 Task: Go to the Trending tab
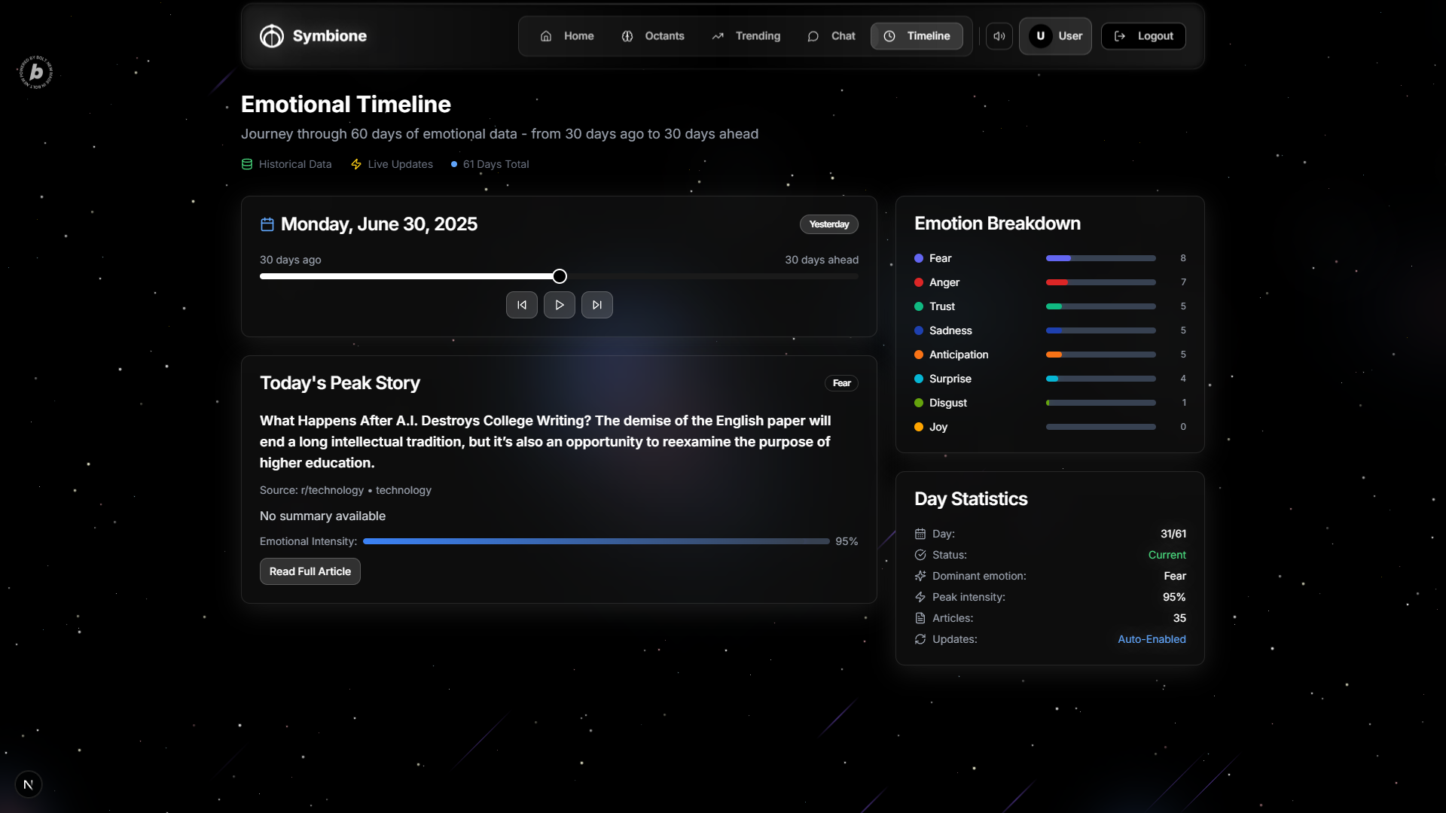(x=746, y=36)
